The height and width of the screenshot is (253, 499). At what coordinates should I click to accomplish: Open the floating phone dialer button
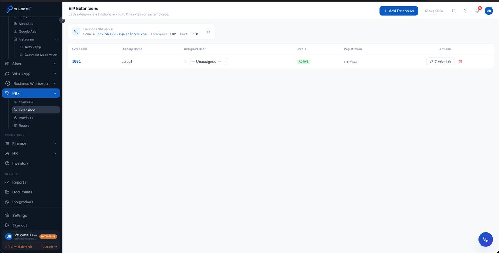486,239
